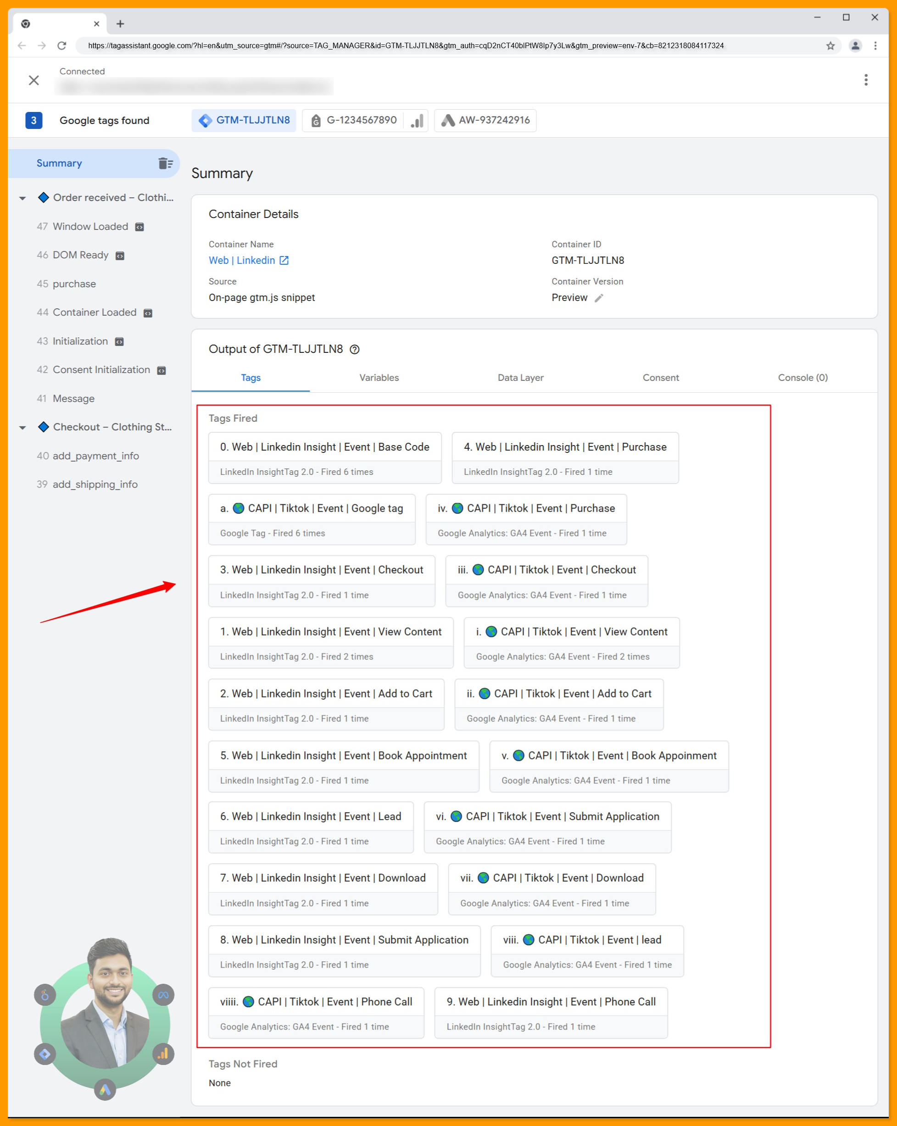Click the bookmark star in the address bar
Image resolution: width=897 pixels, height=1126 pixels.
[830, 46]
